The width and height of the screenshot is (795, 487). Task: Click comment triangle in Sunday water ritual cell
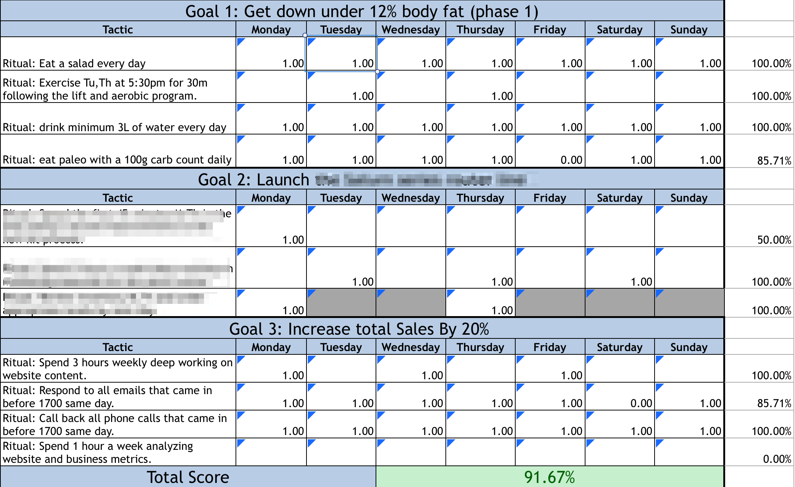659,107
